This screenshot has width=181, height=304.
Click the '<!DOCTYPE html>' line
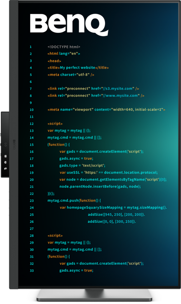[x=64, y=47]
